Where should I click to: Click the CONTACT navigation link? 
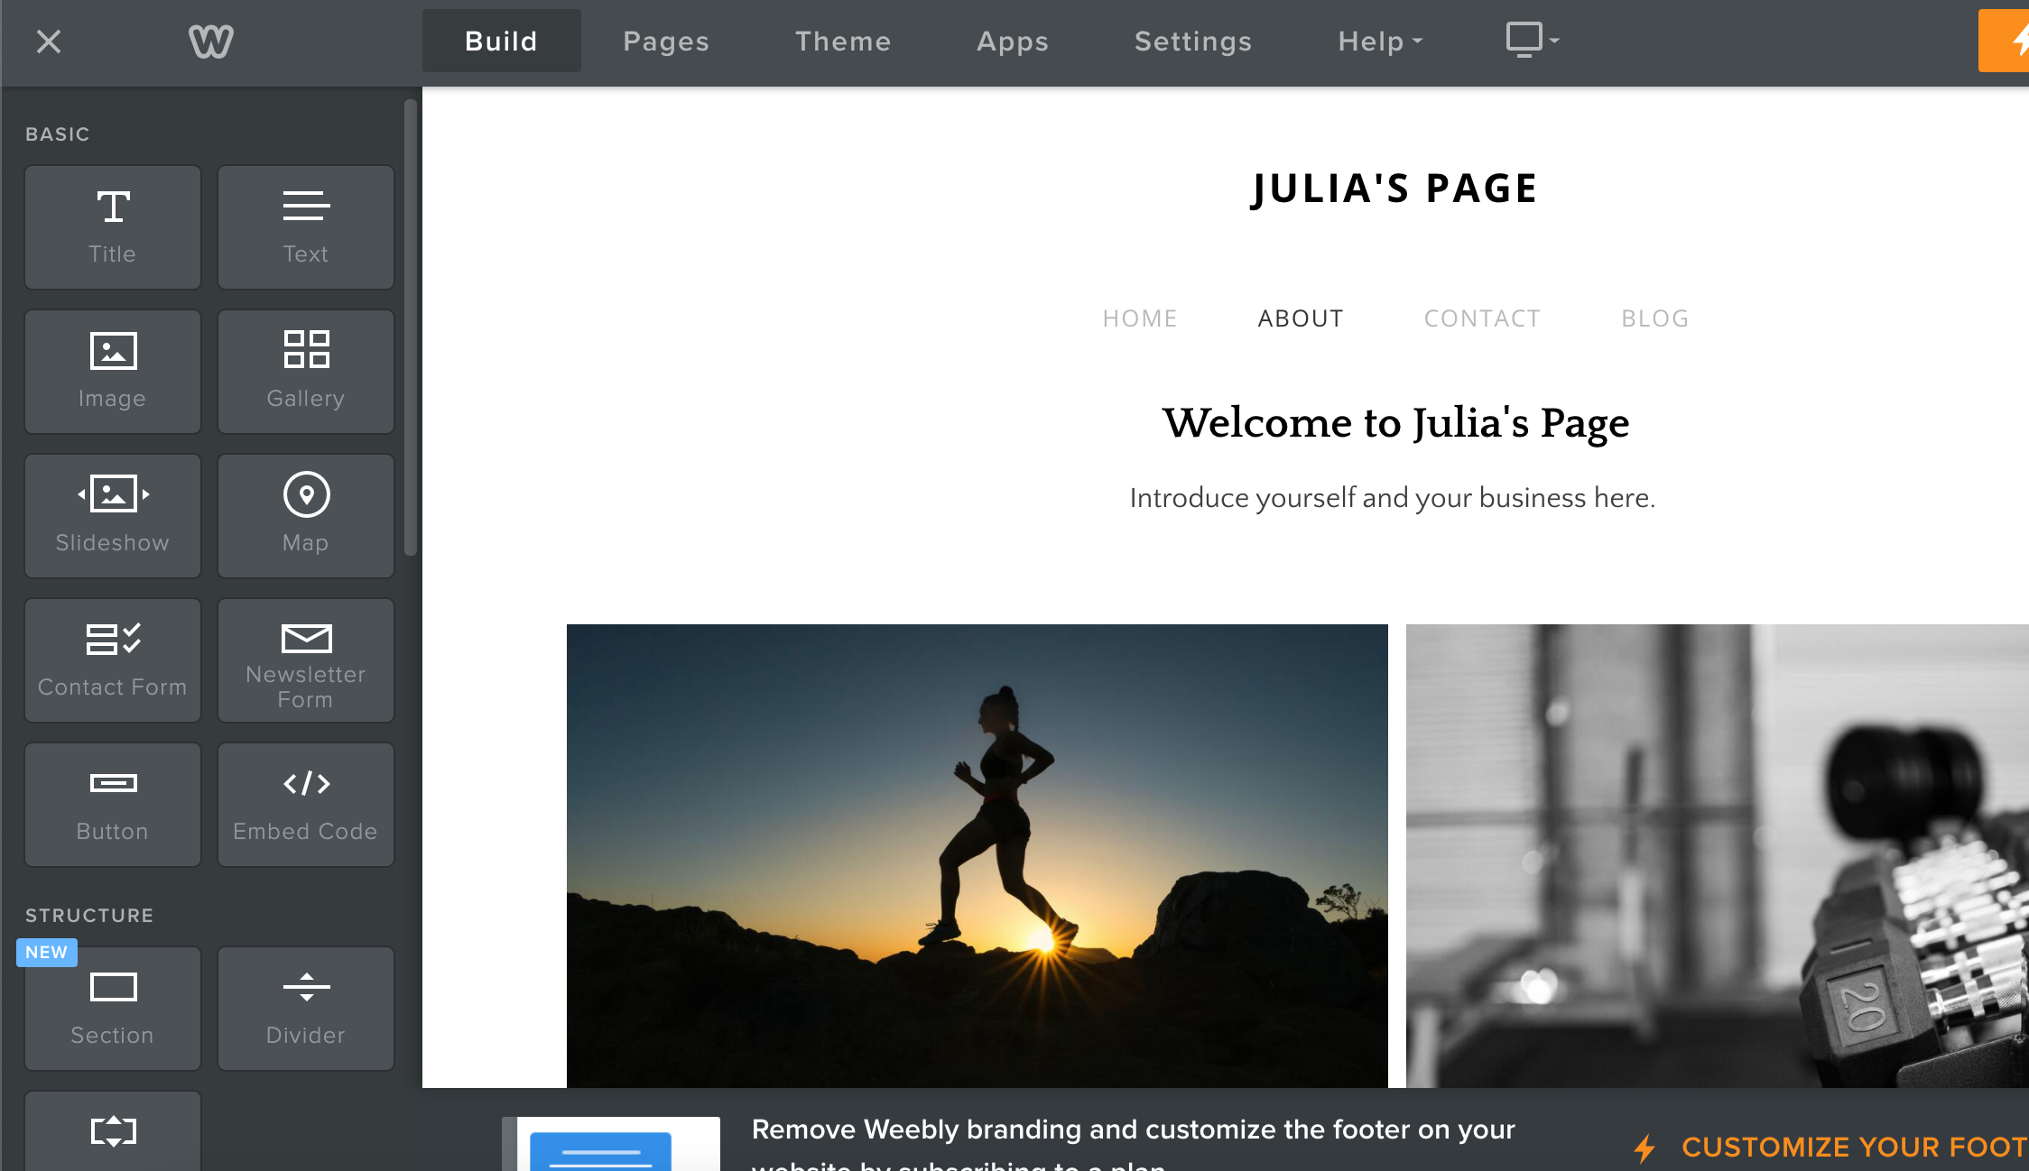click(1482, 318)
